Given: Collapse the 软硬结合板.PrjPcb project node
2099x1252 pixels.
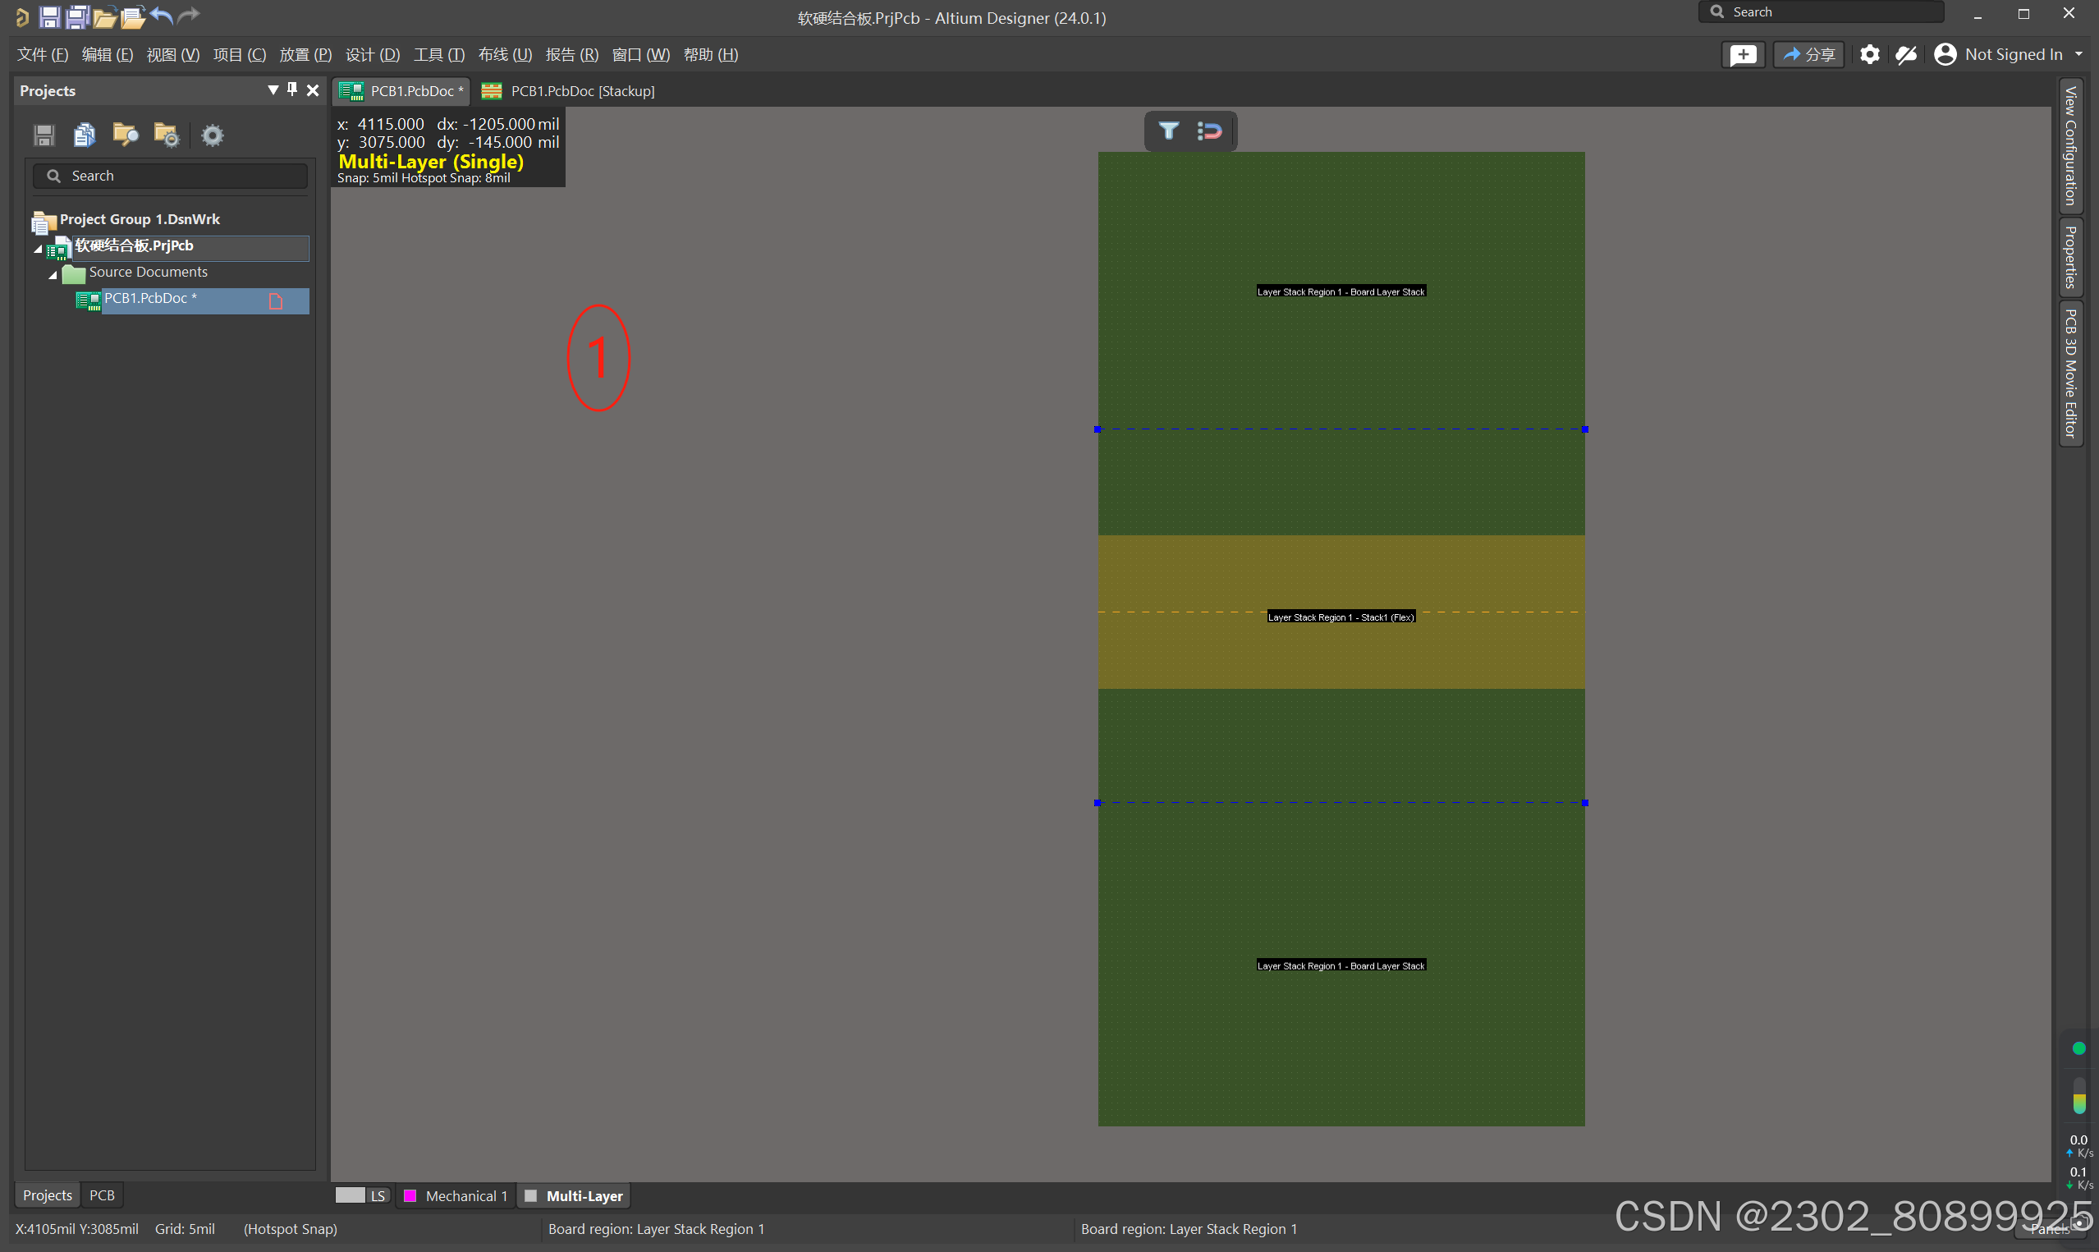Looking at the screenshot, I should 38,250.
